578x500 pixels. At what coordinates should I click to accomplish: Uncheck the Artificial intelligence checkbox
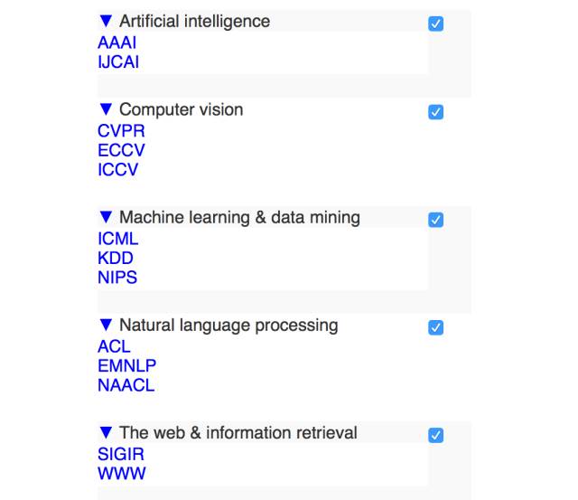pos(435,24)
